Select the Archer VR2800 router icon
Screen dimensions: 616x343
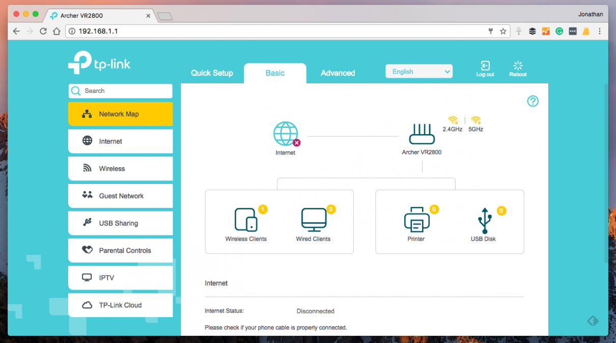pyautogui.click(x=422, y=134)
